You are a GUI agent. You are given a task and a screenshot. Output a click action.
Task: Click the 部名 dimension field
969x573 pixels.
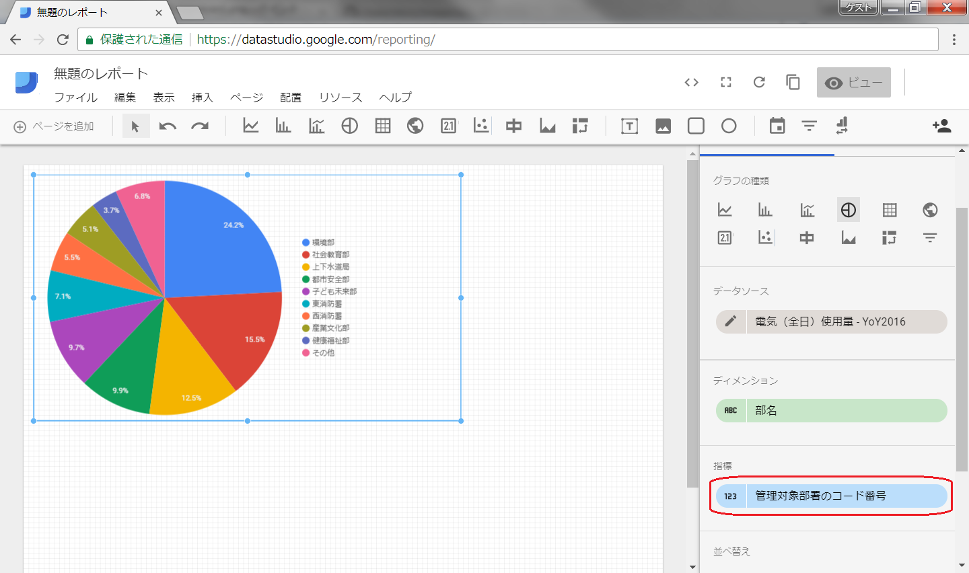832,410
